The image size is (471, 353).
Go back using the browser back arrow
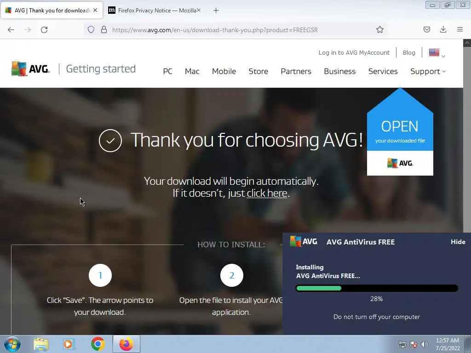coord(11,30)
